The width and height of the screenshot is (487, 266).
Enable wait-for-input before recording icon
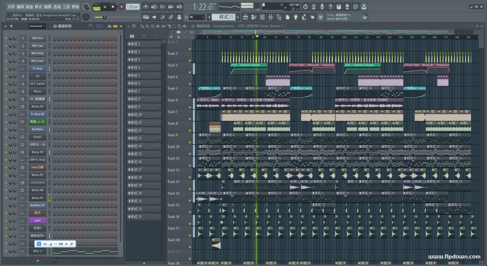pos(154,7)
